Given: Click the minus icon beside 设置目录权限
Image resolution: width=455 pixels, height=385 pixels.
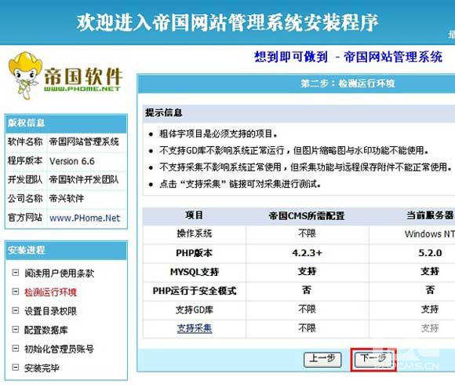Looking at the screenshot, I should [x=16, y=310].
